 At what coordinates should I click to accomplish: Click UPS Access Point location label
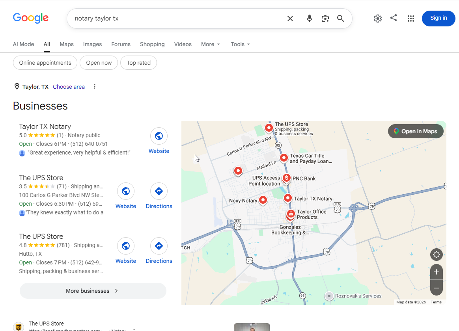coord(264,181)
